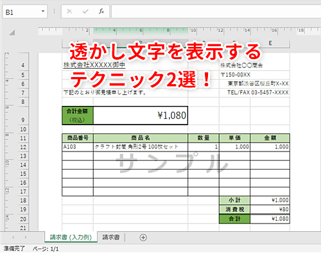321x253 pixels.
Task: Click the formula bar Cancel X icon
Action: click(69, 12)
